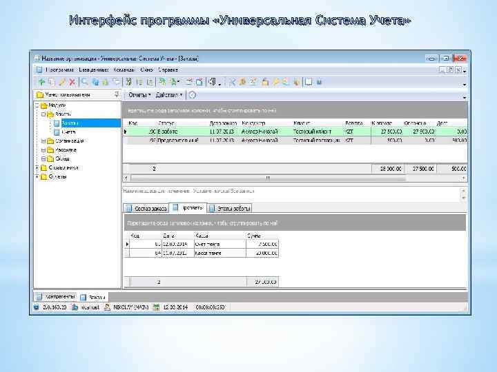Screen dimensions: 497x372
Task: Click the globe version icon in status bar
Action: pyautogui.click(x=37, y=307)
